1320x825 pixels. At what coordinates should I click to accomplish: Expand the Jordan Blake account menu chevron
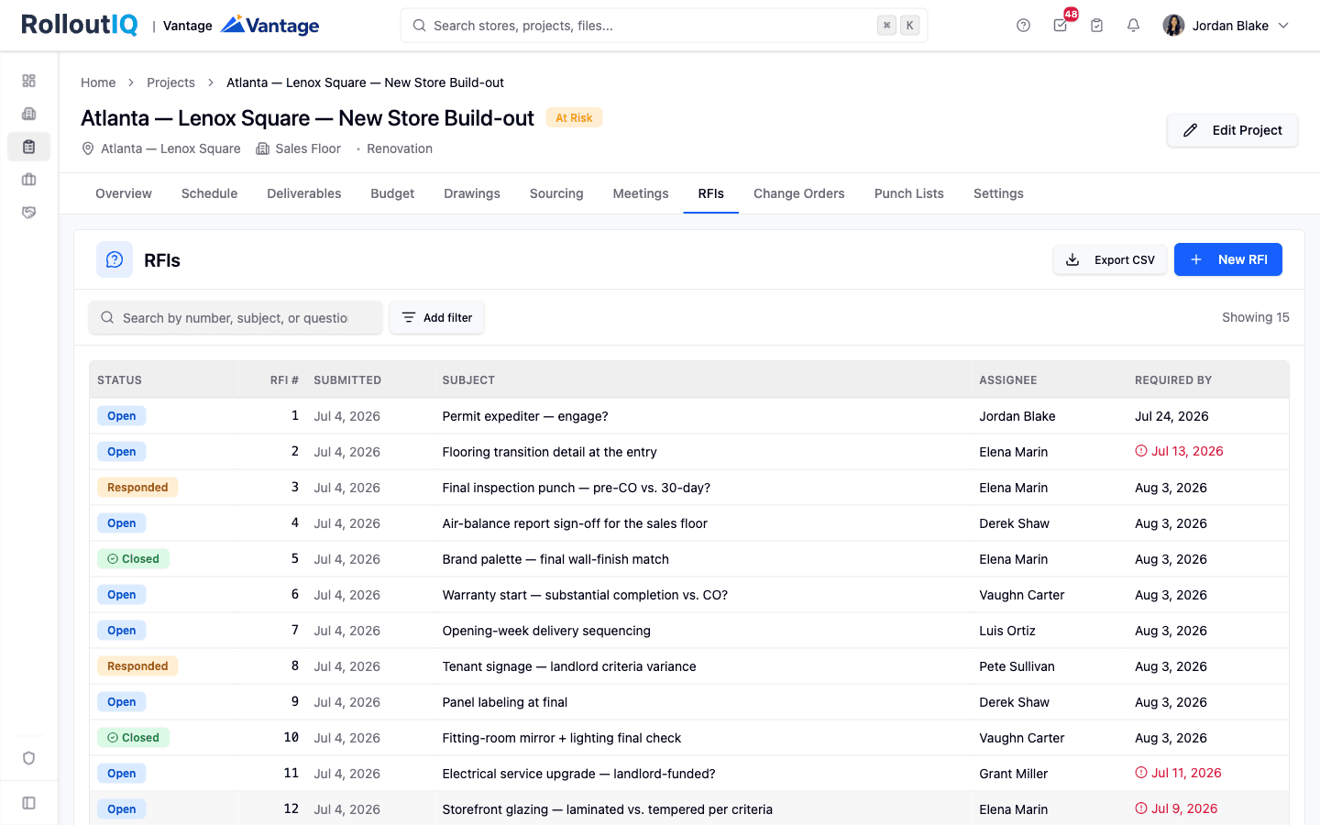(x=1283, y=26)
